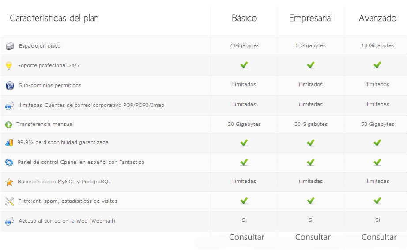
Task: Click the globe sub-domains icon
Action: [x=10, y=86]
